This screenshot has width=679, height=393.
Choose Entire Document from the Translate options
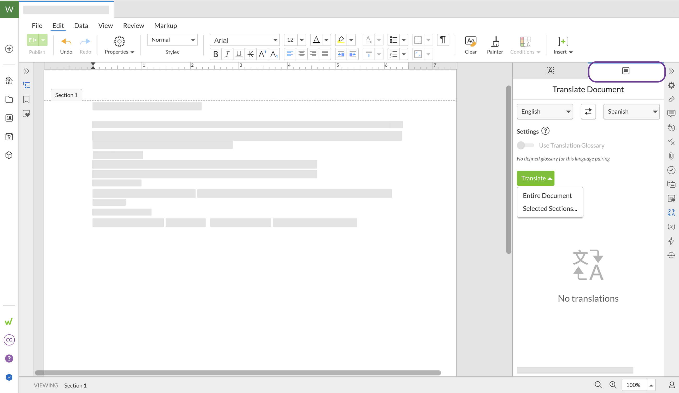tap(547, 195)
